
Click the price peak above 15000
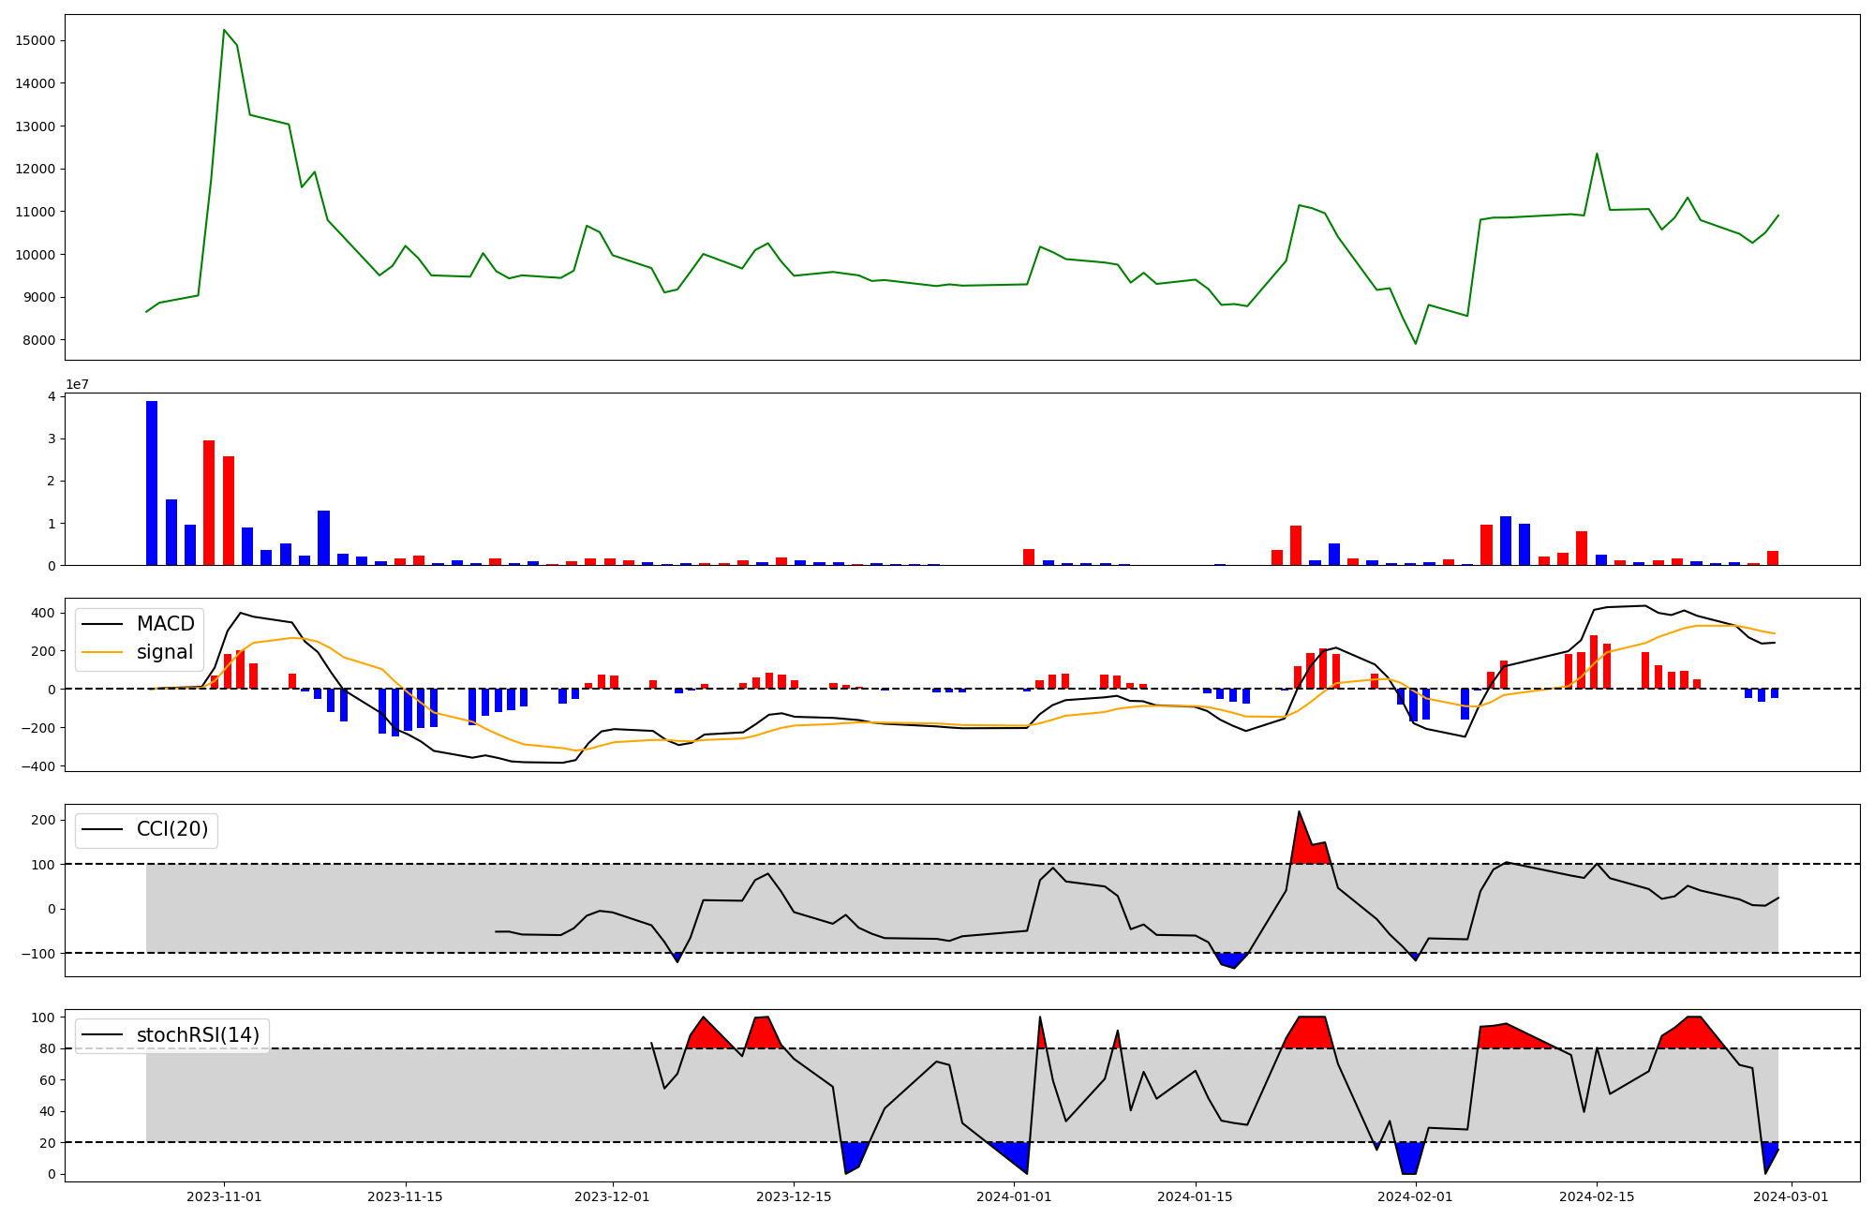click(x=224, y=30)
